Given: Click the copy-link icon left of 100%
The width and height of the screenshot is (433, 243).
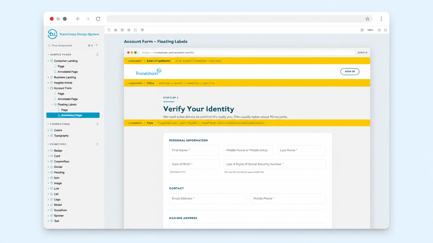Looking at the screenshot, I should (x=362, y=30).
